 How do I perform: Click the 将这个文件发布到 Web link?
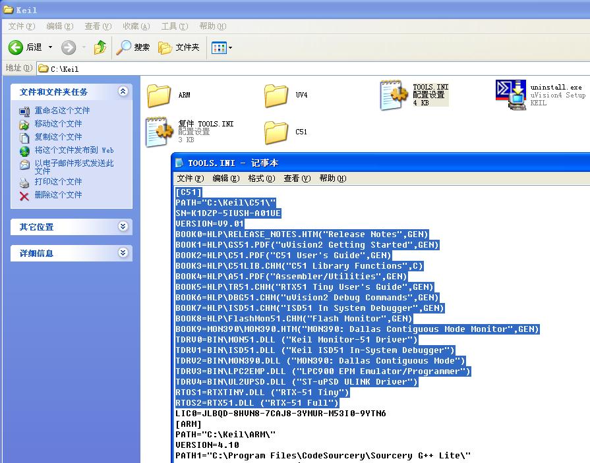[74, 150]
